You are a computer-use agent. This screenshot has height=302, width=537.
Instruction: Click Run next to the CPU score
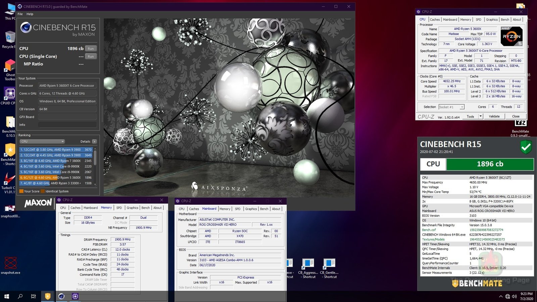point(91,49)
